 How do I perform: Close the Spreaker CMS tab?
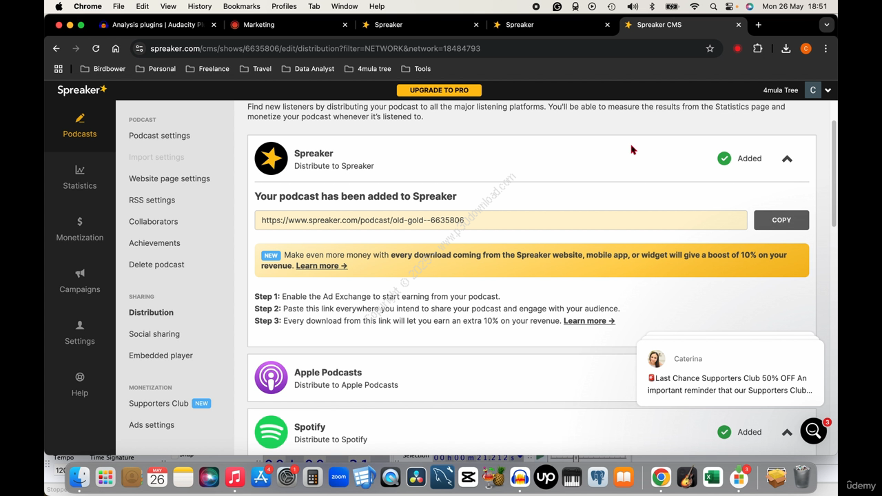[739, 25]
